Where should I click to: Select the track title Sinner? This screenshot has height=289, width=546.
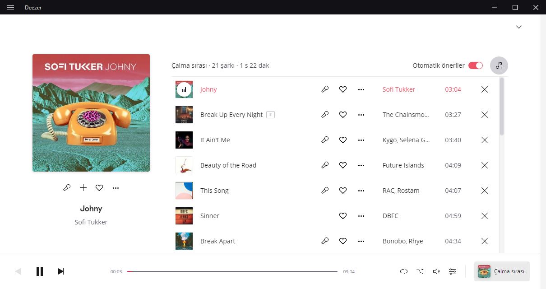click(x=210, y=216)
